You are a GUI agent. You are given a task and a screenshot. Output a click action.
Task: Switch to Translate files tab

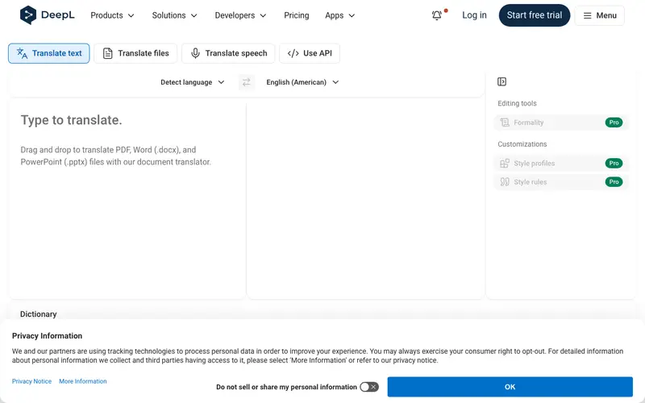pyautogui.click(x=135, y=53)
